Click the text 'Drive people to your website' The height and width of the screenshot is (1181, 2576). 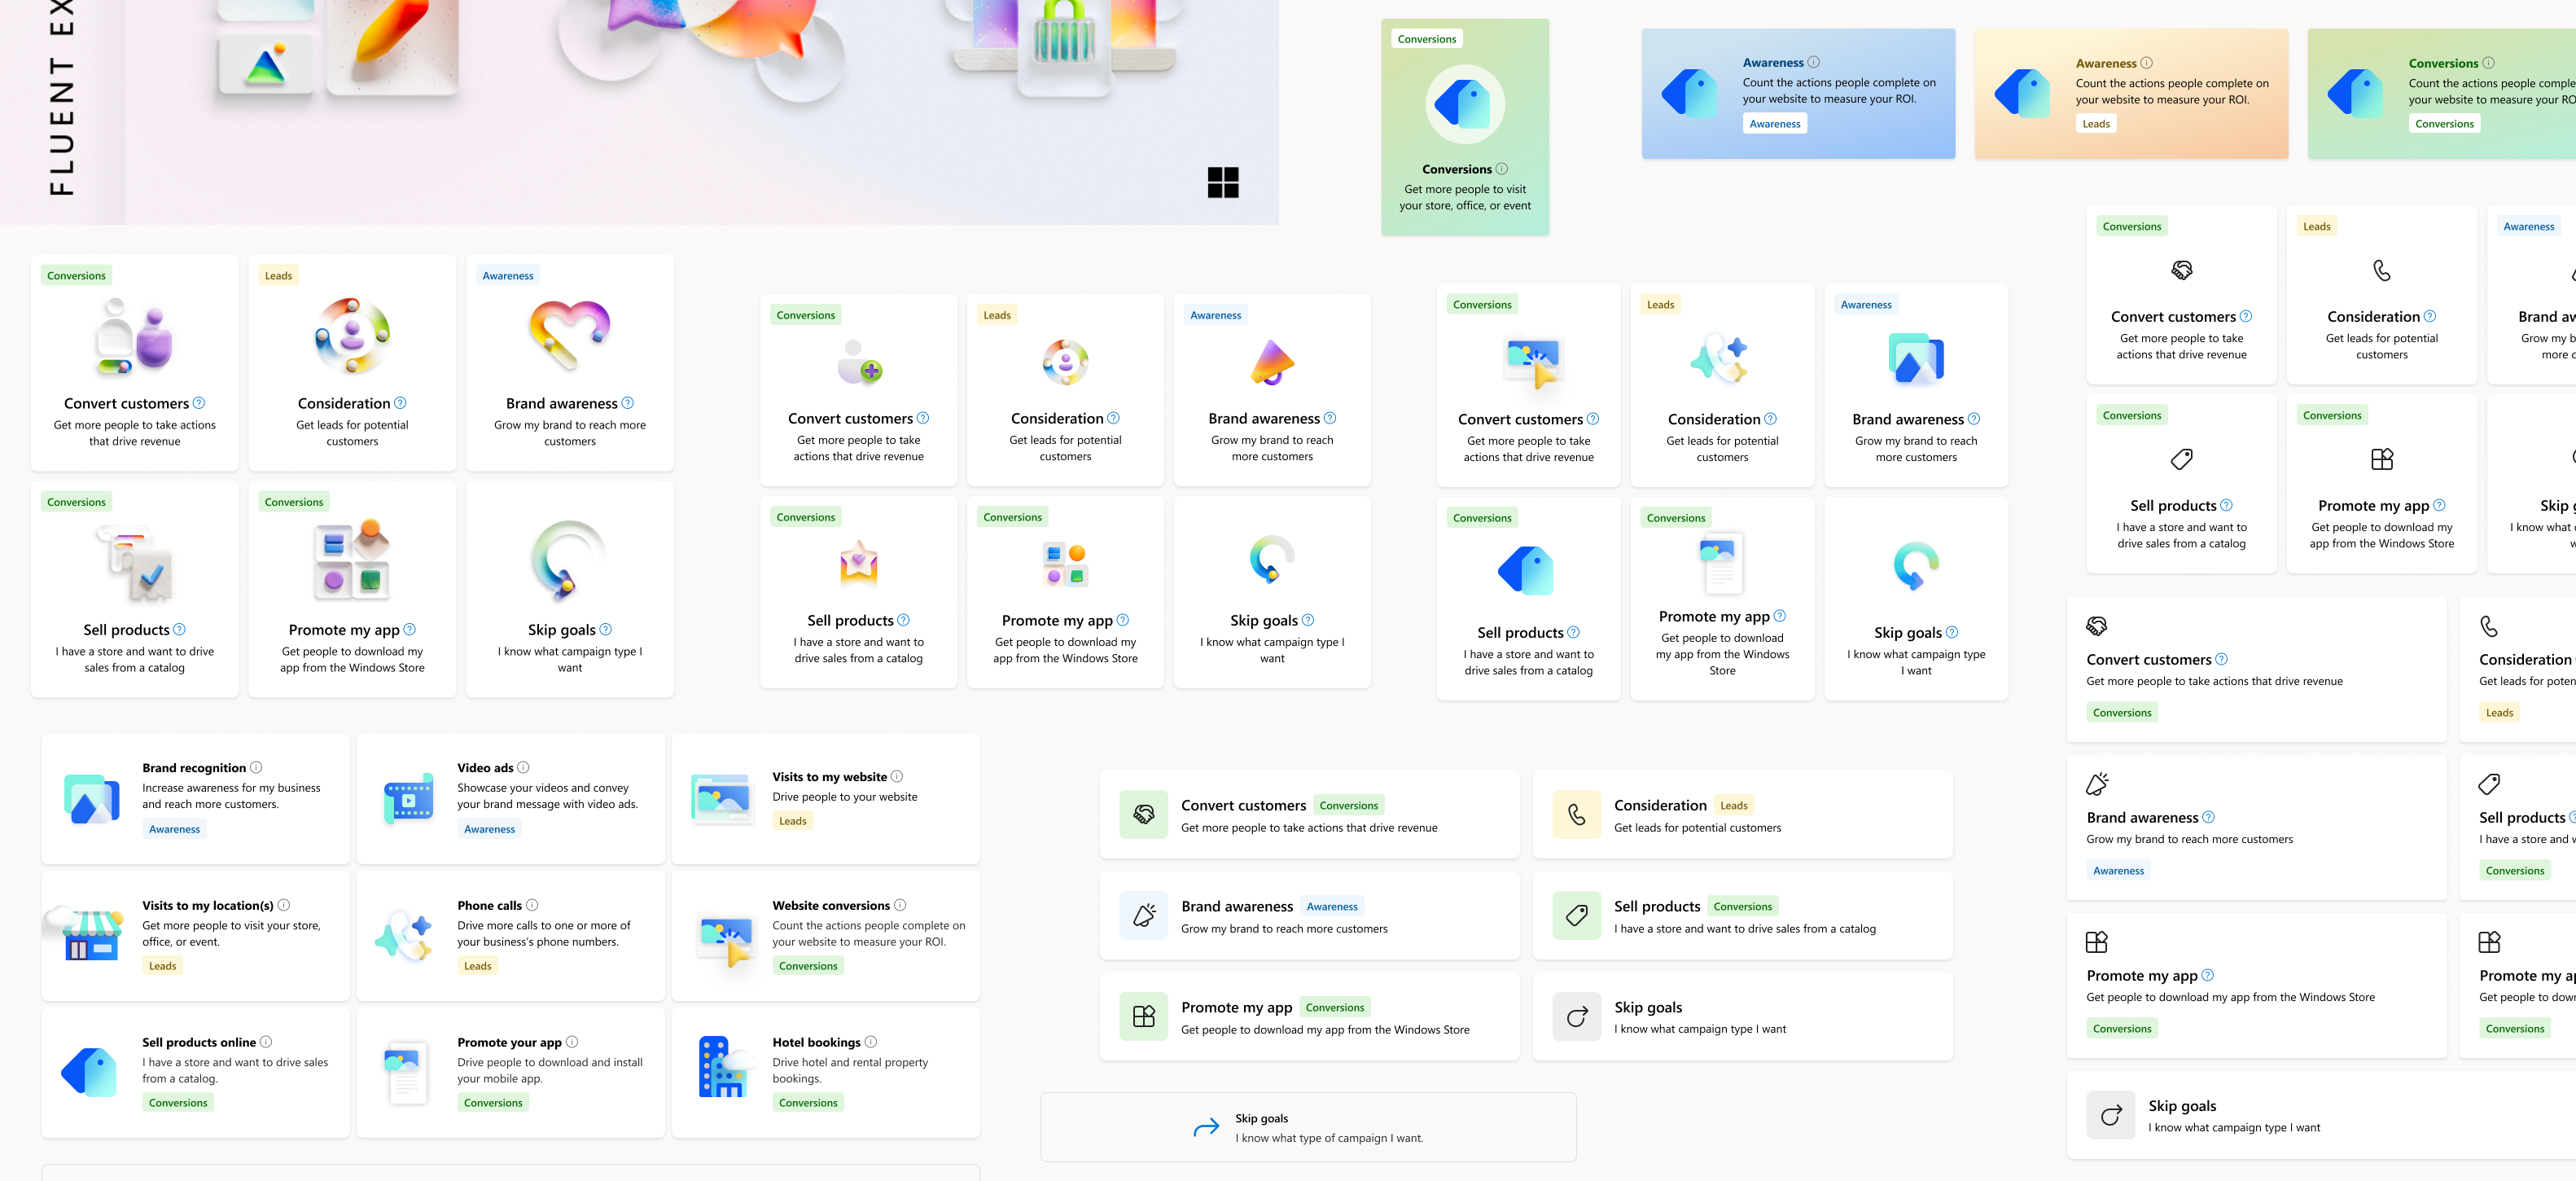point(845,797)
